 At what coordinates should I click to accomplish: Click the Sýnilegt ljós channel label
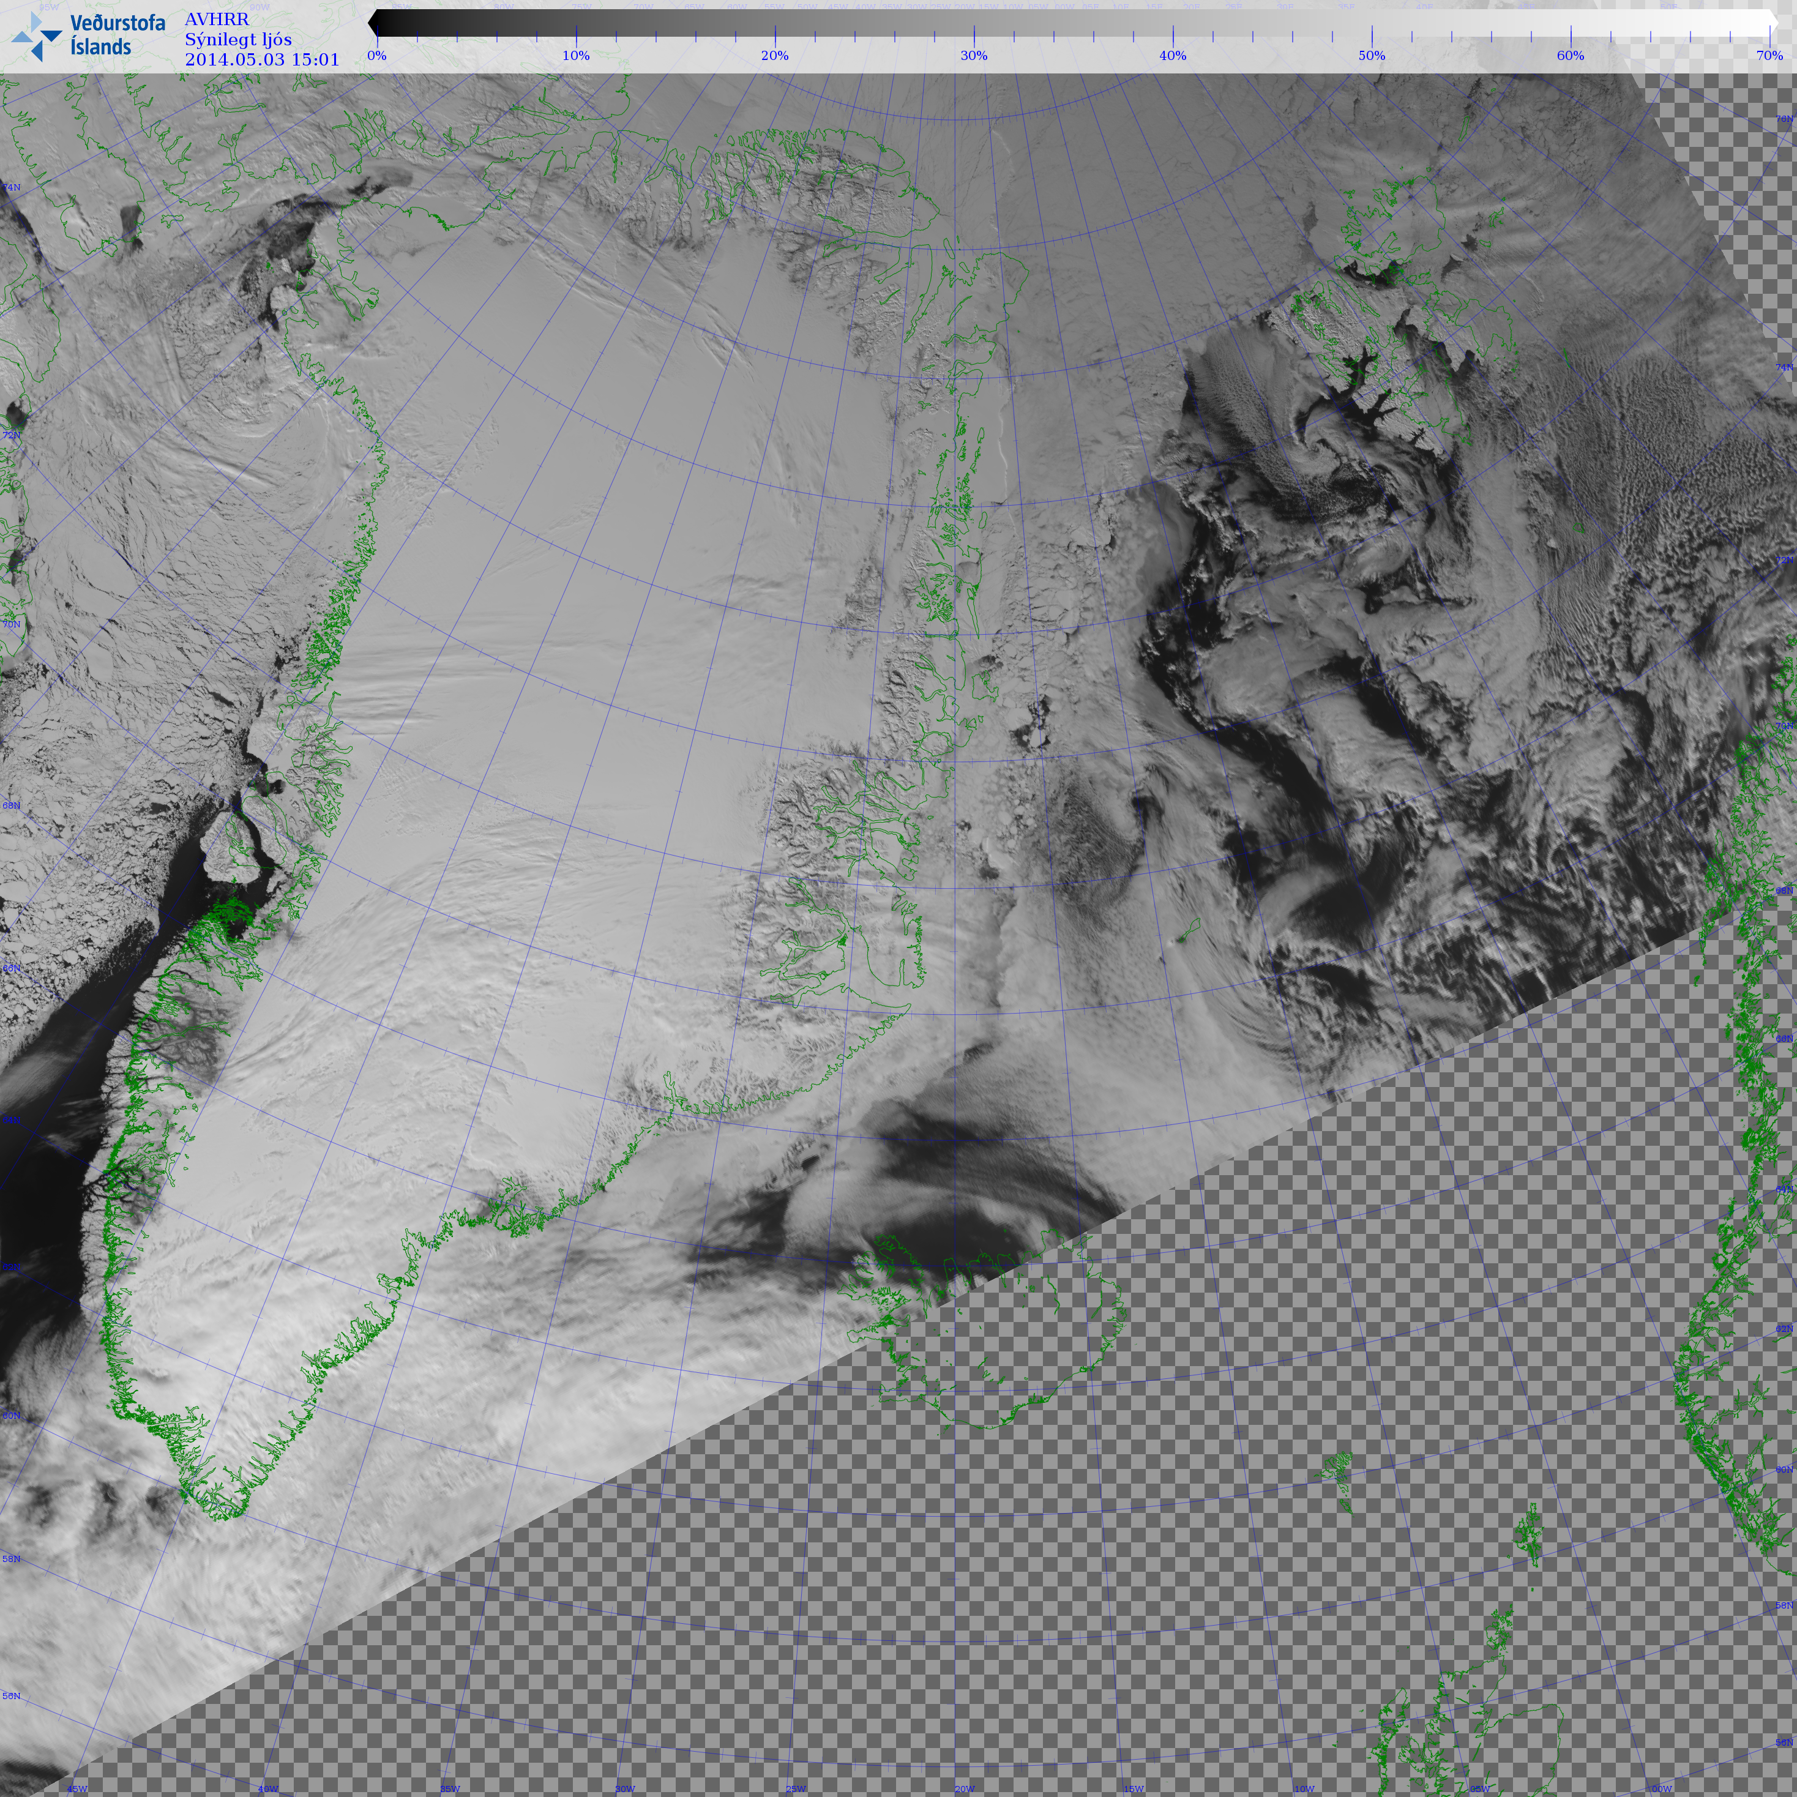pyautogui.click(x=238, y=39)
